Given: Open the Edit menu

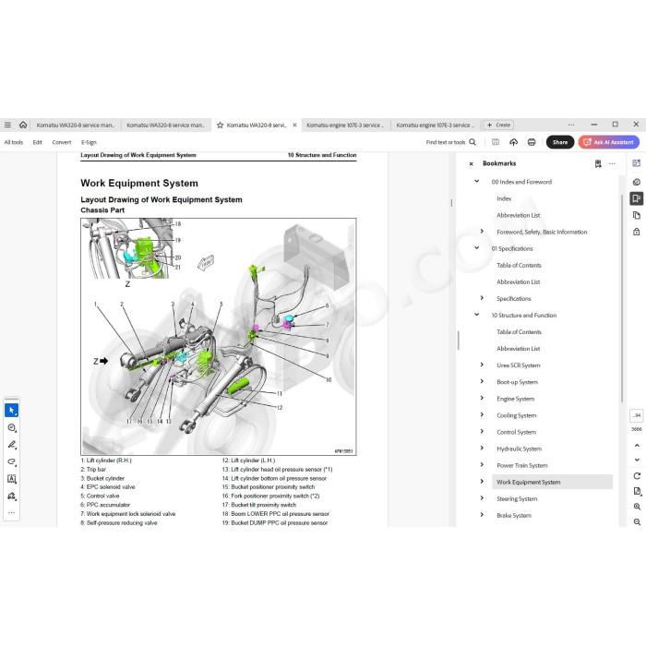Looking at the screenshot, I should pos(38,142).
